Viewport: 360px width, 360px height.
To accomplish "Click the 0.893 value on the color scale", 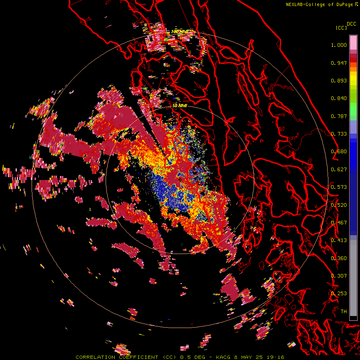I will [339, 80].
